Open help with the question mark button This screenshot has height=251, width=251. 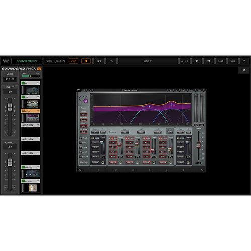(x=244, y=61)
